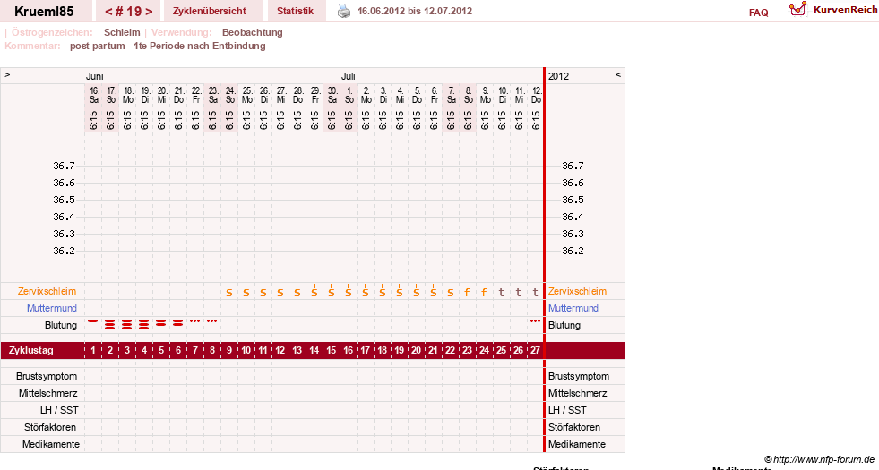Screen dimensions: 879x470
Task: Click mucus 'S' symbol on cycle day 22
Action: [x=450, y=293]
